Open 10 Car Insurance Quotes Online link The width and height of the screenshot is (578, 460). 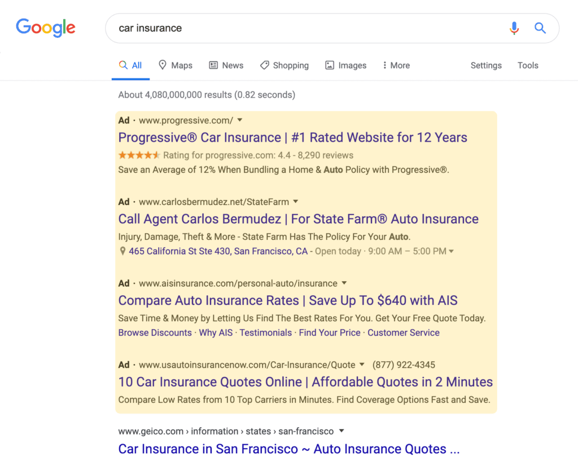tap(305, 382)
